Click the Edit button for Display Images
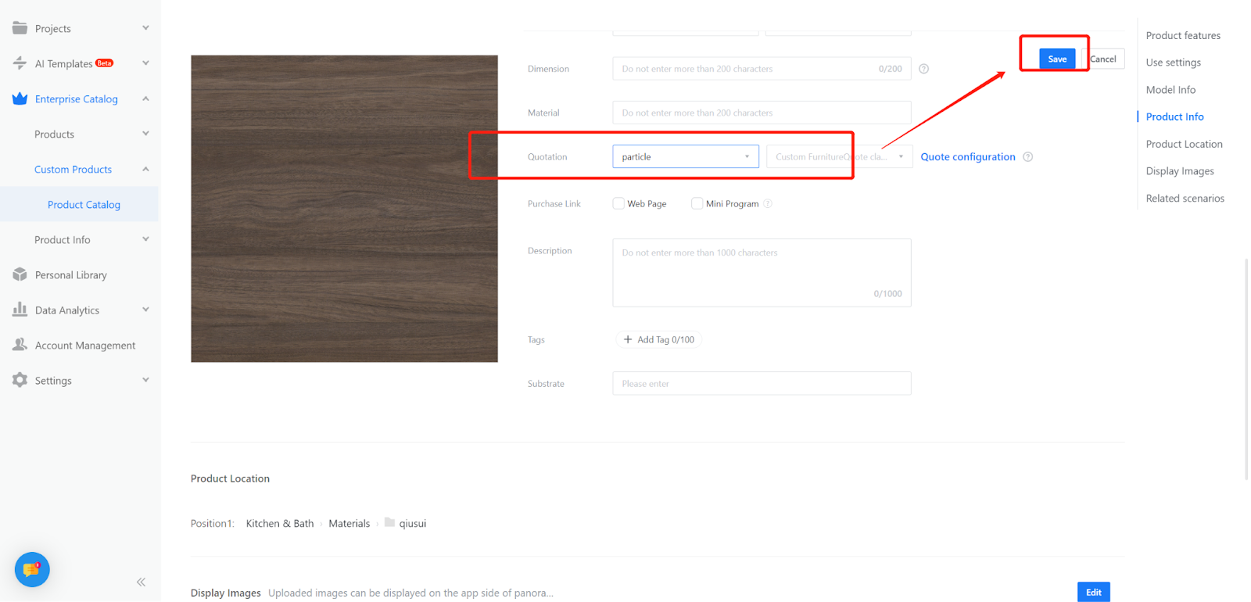Image resolution: width=1251 pixels, height=602 pixels. (1094, 592)
